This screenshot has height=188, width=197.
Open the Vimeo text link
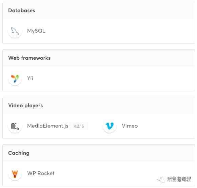pos(130,126)
